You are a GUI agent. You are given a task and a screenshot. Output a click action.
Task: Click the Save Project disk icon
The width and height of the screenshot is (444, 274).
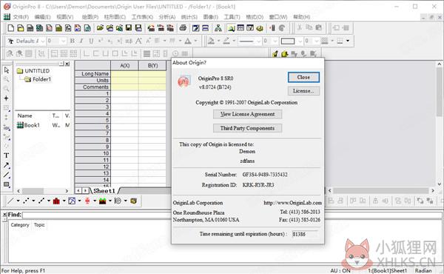[x=129, y=27]
